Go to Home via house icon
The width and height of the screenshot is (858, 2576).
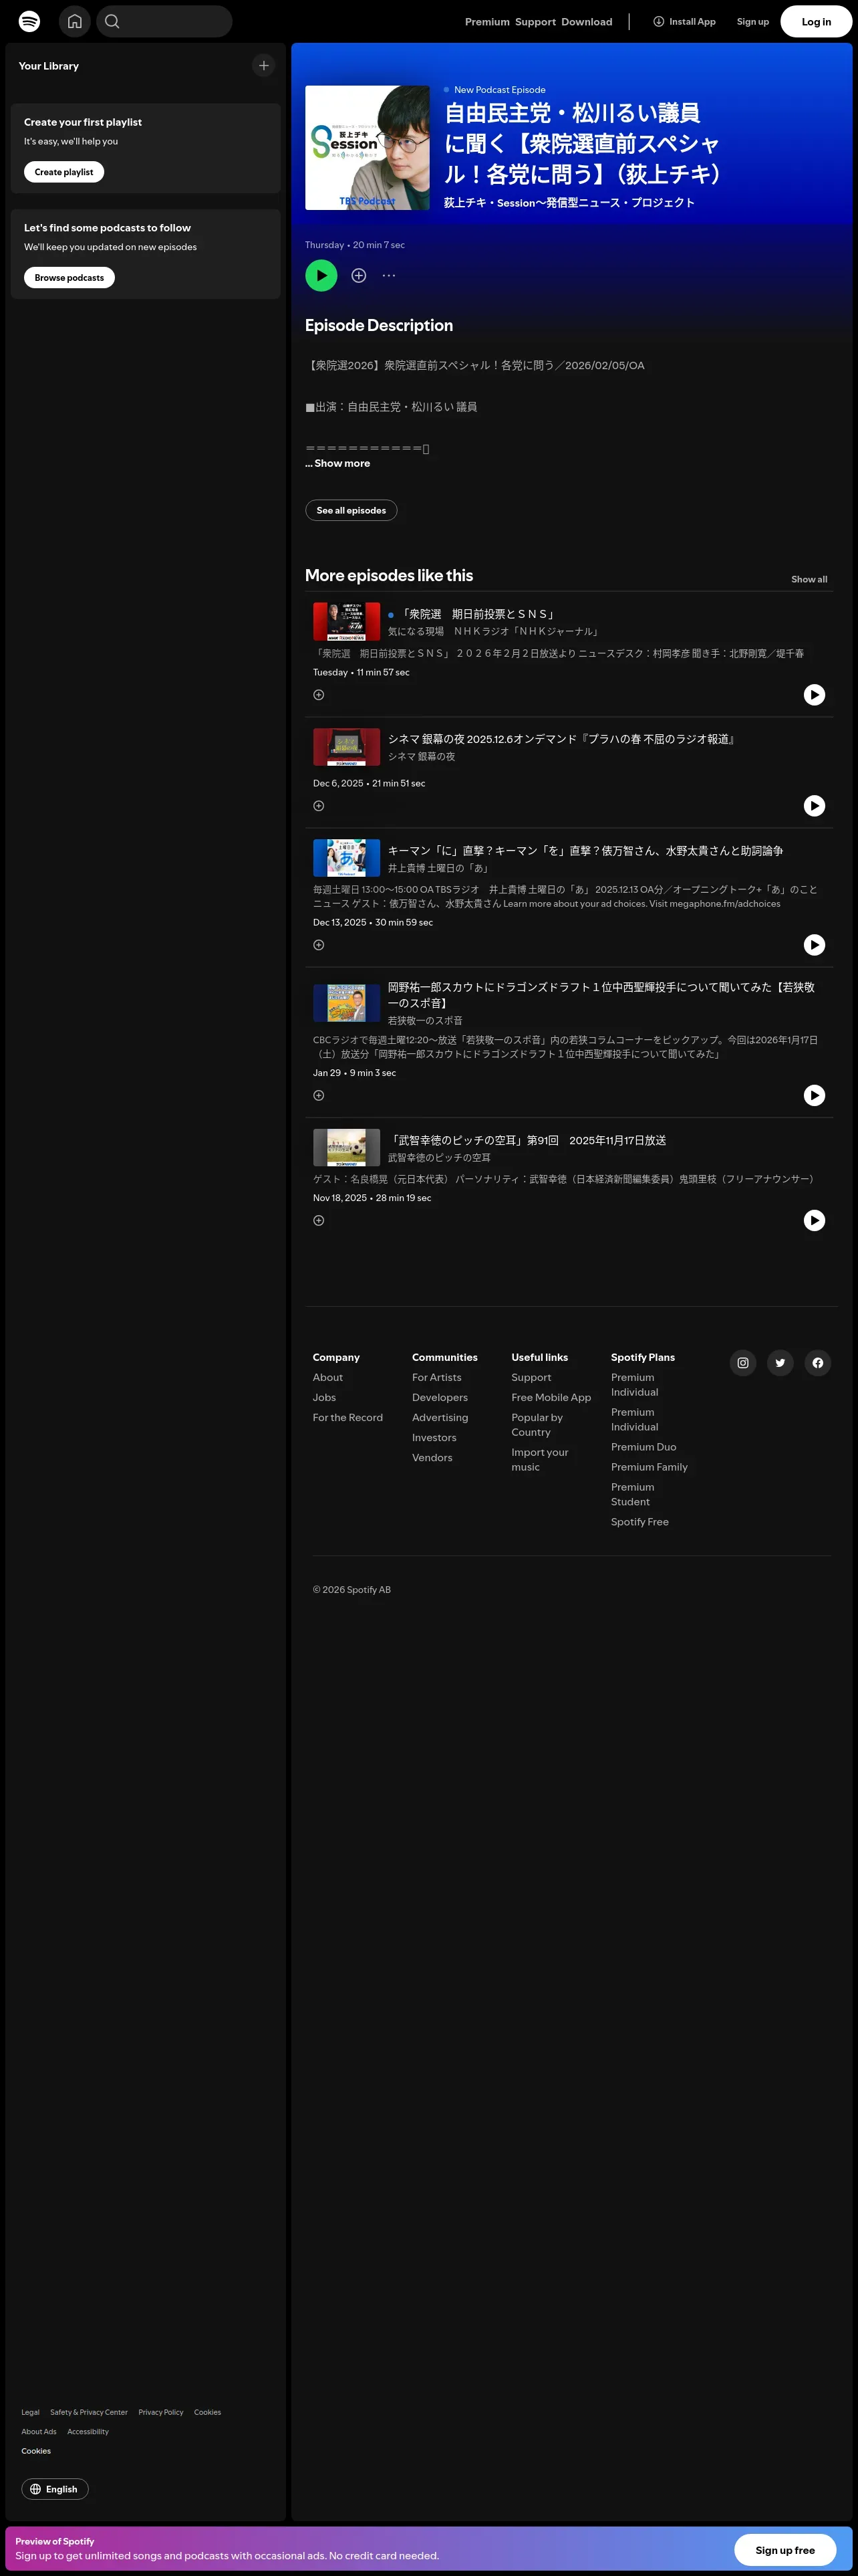click(75, 21)
